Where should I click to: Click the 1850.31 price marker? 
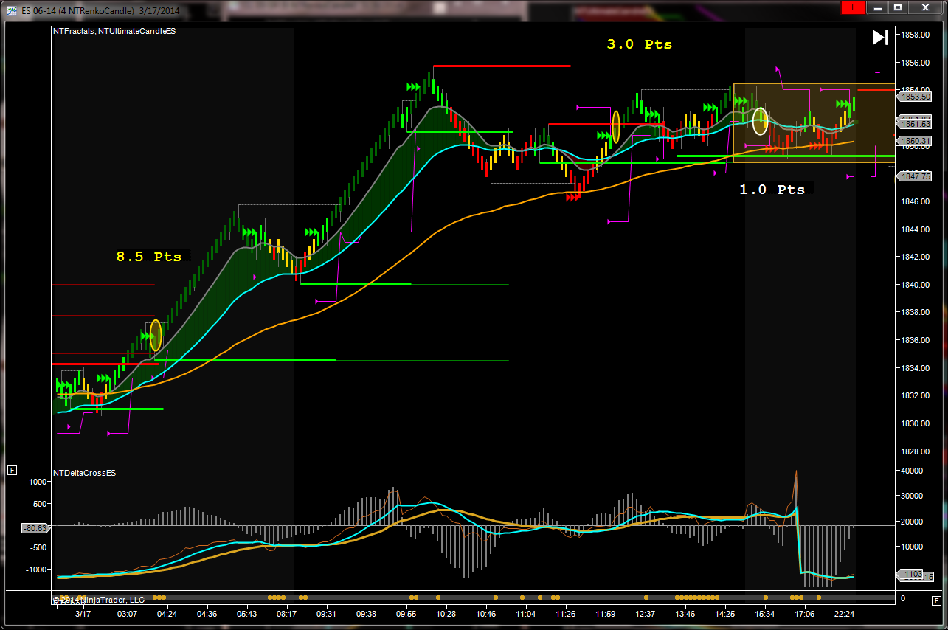915,141
